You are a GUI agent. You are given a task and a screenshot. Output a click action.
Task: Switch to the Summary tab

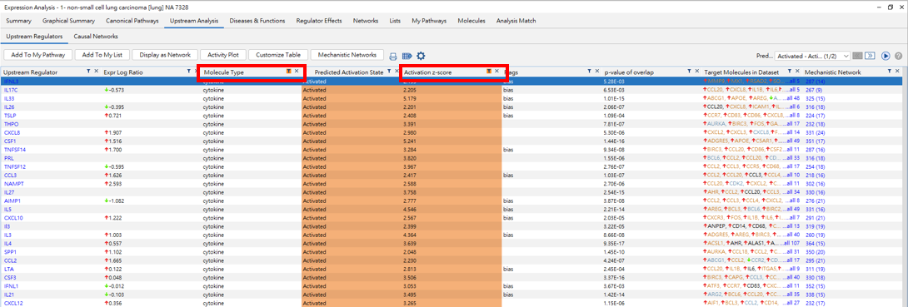pyautogui.click(x=18, y=21)
